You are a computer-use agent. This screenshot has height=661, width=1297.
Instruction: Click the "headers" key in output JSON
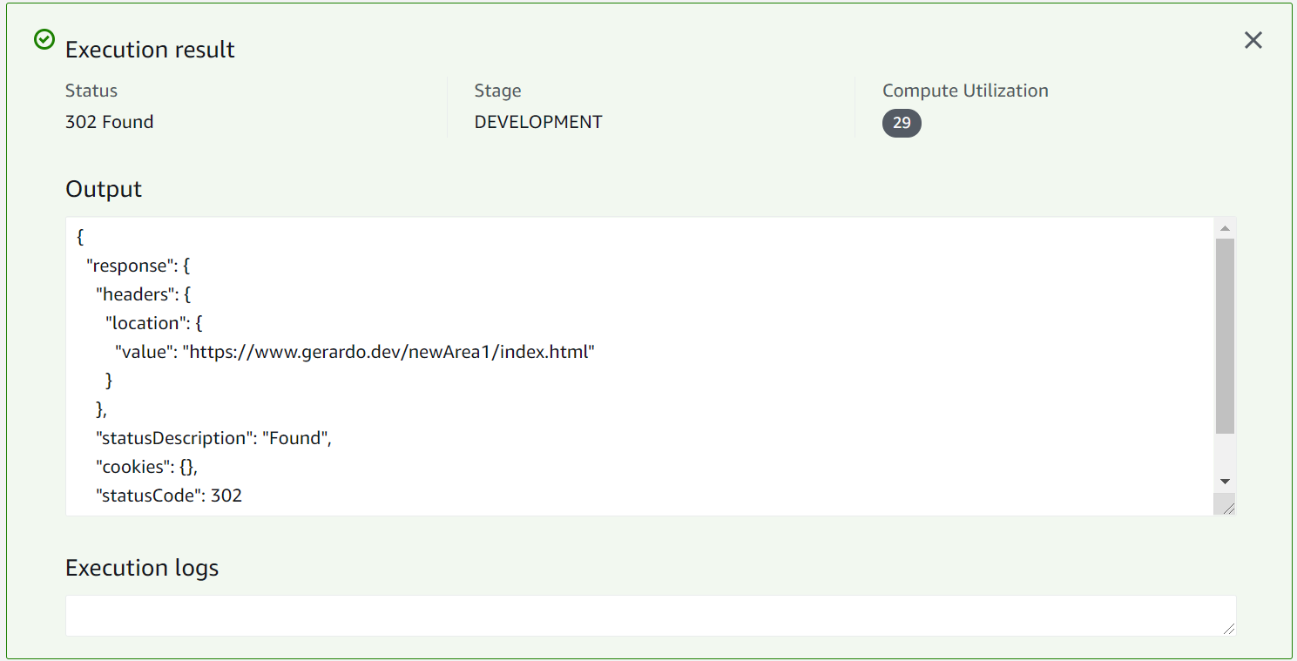click(x=132, y=294)
